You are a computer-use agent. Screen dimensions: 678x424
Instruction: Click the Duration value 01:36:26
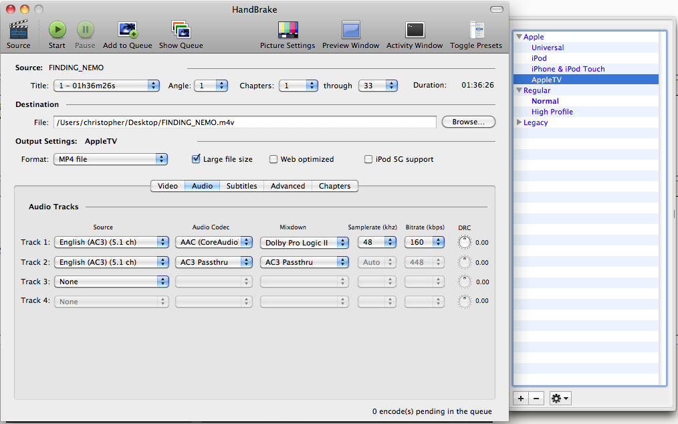477,85
